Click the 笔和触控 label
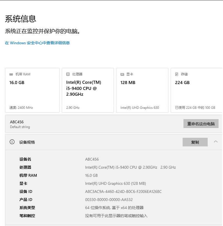 (27, 216)
